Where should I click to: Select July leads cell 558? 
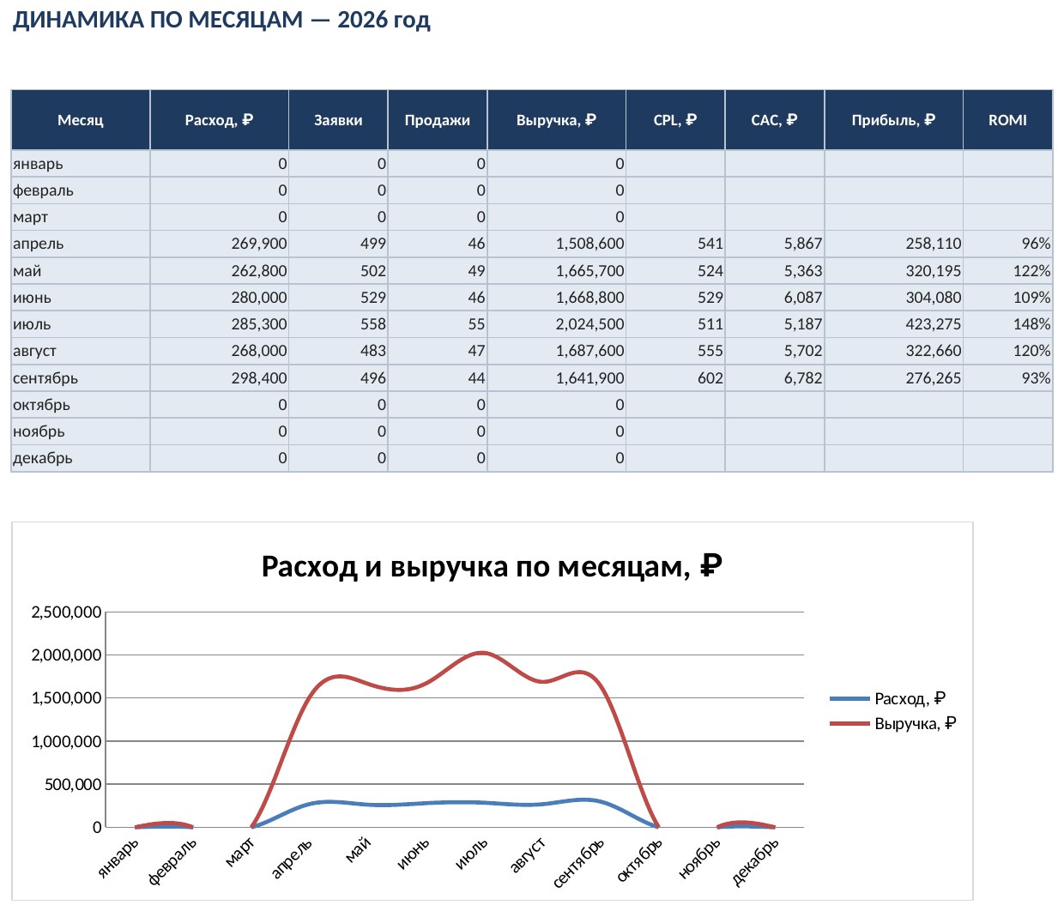click(338, 324)
